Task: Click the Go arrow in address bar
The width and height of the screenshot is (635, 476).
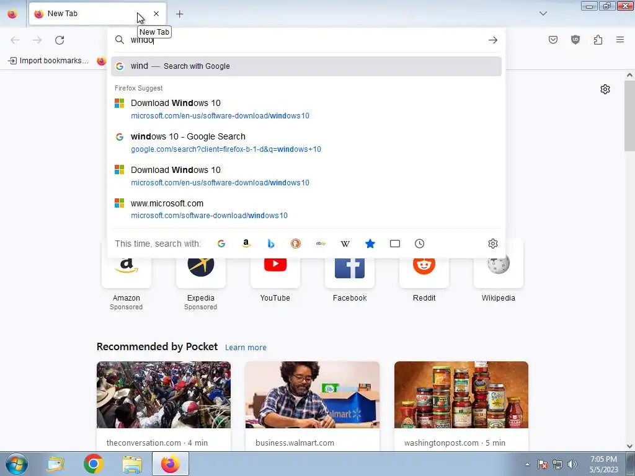Action: [x=493, y=40]
